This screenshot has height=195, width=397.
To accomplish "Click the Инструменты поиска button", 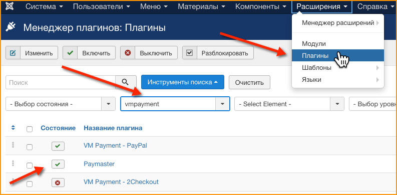I will tap(183, 82).
